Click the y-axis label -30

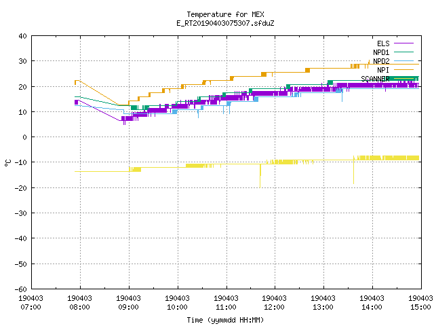(21, 213)
